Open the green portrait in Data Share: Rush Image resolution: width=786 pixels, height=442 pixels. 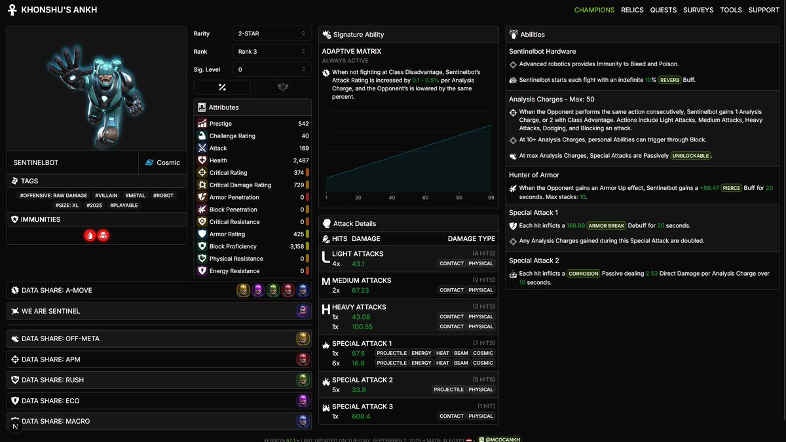pyautogui.click(x=303, y=380)
